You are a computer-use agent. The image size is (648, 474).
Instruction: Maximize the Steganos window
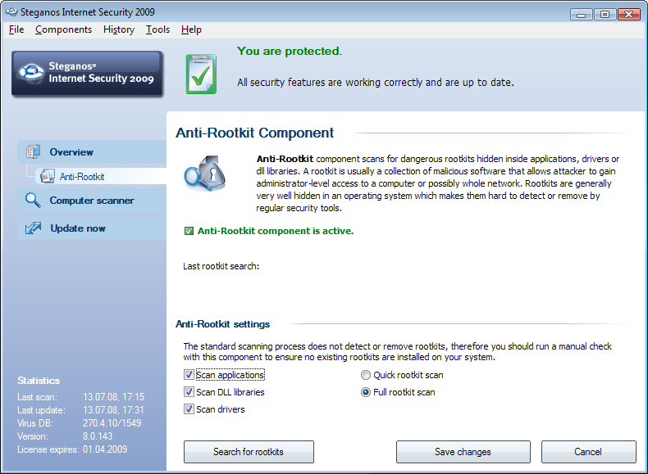[605, 15]
